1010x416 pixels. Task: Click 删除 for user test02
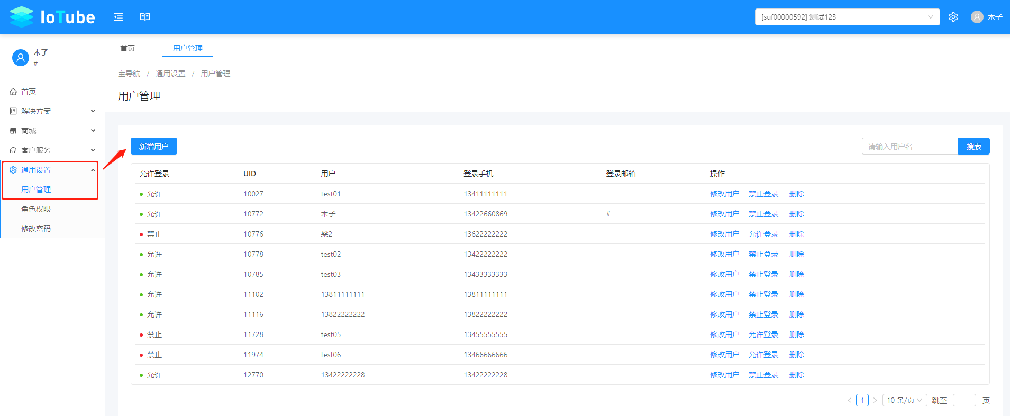click(x=797, y=254)
